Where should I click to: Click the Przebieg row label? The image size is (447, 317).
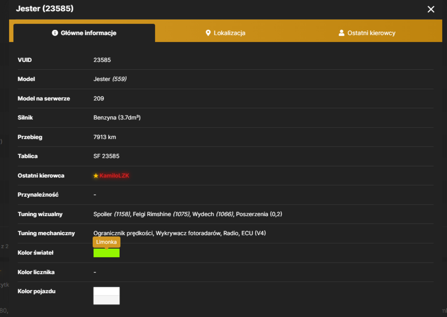point(30,137)
